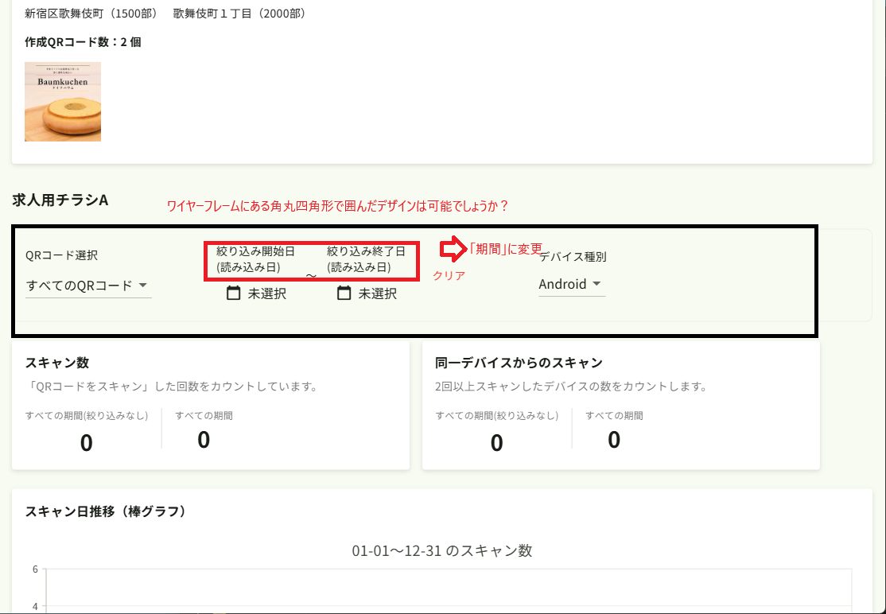Click the 作成QRコード数：2 個 text
Screen dimensions: 886x614
[83, 42]
